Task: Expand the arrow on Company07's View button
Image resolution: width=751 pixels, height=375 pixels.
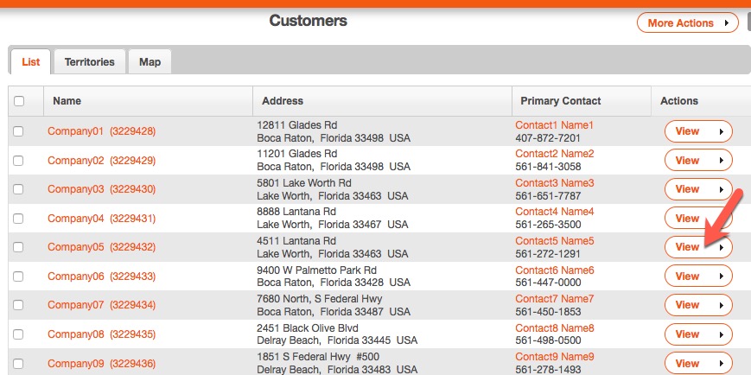Action: 721,305
